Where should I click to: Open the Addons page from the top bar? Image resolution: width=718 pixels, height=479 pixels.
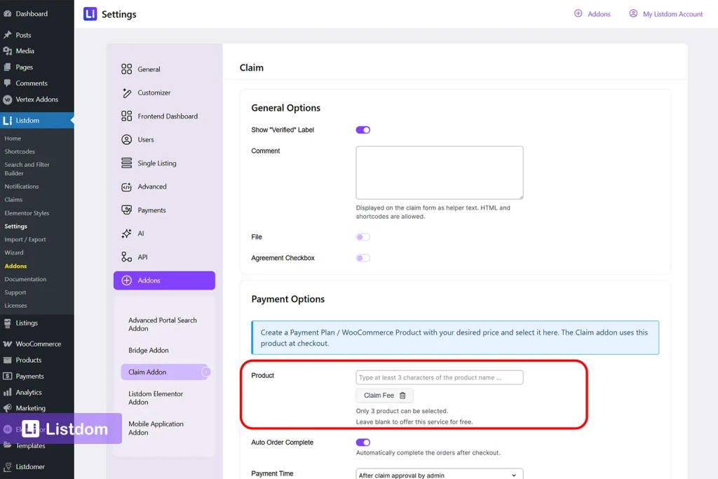(x=592, y=13)
